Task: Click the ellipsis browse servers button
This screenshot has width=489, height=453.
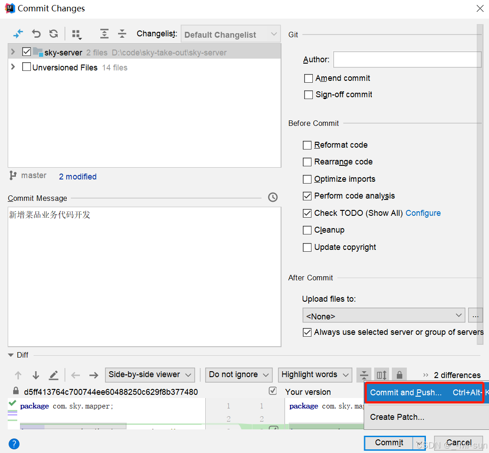Action: coord(475,315)
